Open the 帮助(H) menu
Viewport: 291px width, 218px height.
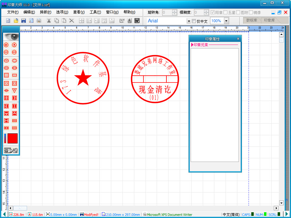tap(129, 12)
